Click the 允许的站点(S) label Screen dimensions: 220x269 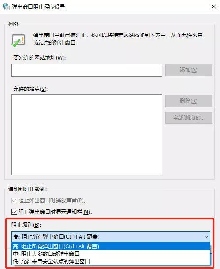30,89
